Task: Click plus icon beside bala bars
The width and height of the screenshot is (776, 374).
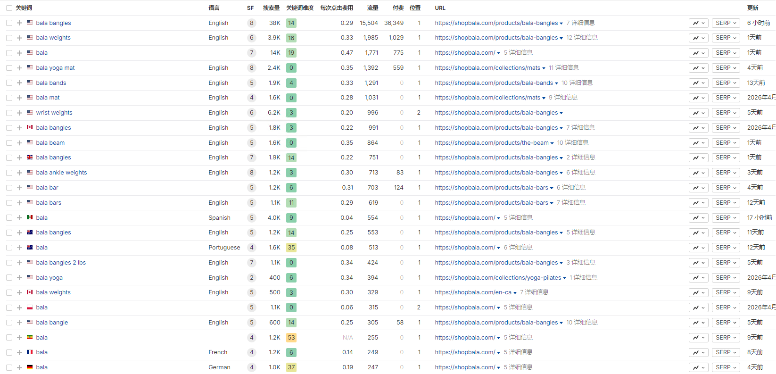Action: 19,203
